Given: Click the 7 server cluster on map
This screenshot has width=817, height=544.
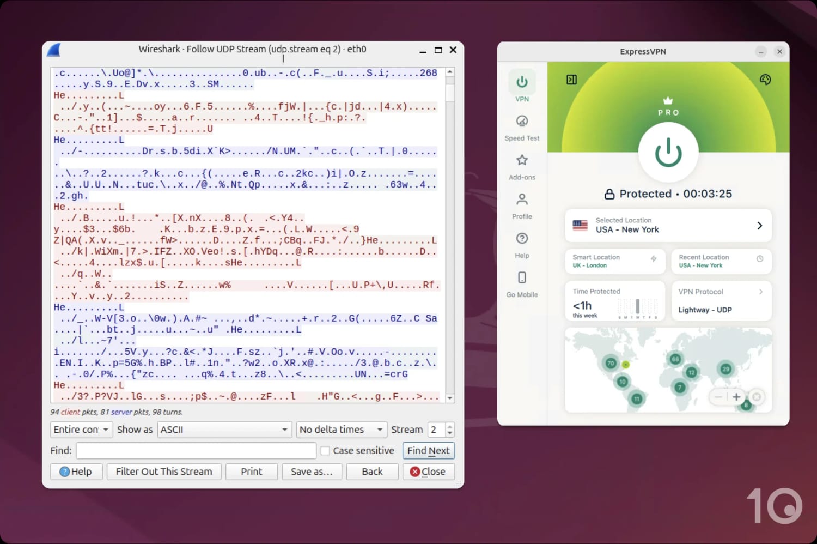Looking at the screenshot, I should tap(679, 388).
